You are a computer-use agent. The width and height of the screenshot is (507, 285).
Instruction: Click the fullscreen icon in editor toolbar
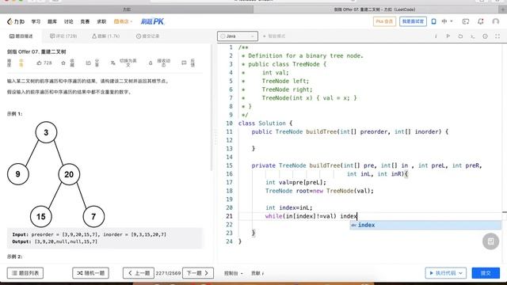coord(497,36)
